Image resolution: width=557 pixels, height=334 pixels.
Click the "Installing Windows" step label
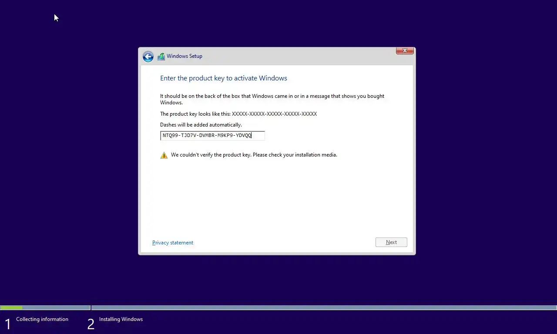(x=121, y=319)
